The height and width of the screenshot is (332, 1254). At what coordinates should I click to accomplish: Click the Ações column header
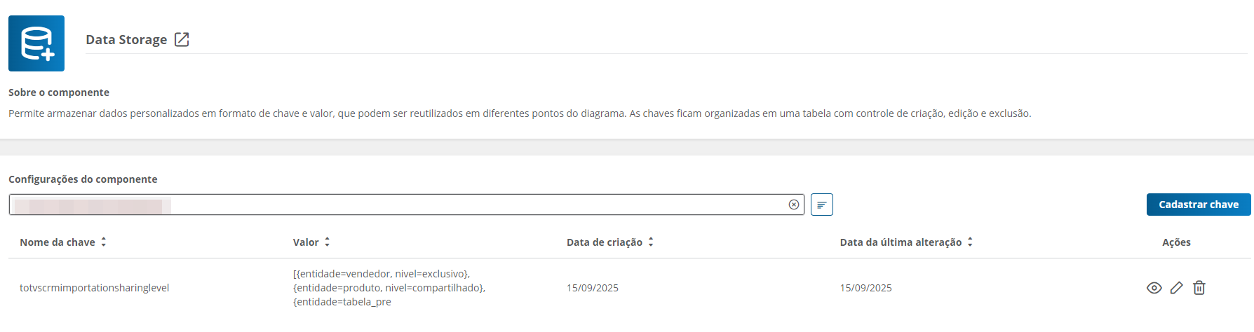1176,242
